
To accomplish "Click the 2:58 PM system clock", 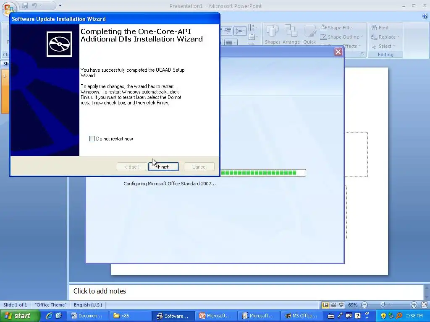I will (414, 316).
